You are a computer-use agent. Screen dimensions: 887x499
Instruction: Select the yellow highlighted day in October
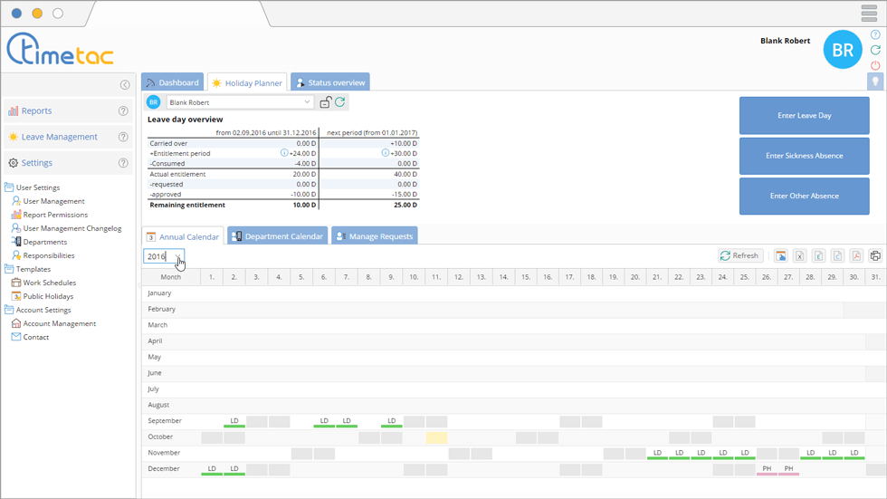(436, 437)
